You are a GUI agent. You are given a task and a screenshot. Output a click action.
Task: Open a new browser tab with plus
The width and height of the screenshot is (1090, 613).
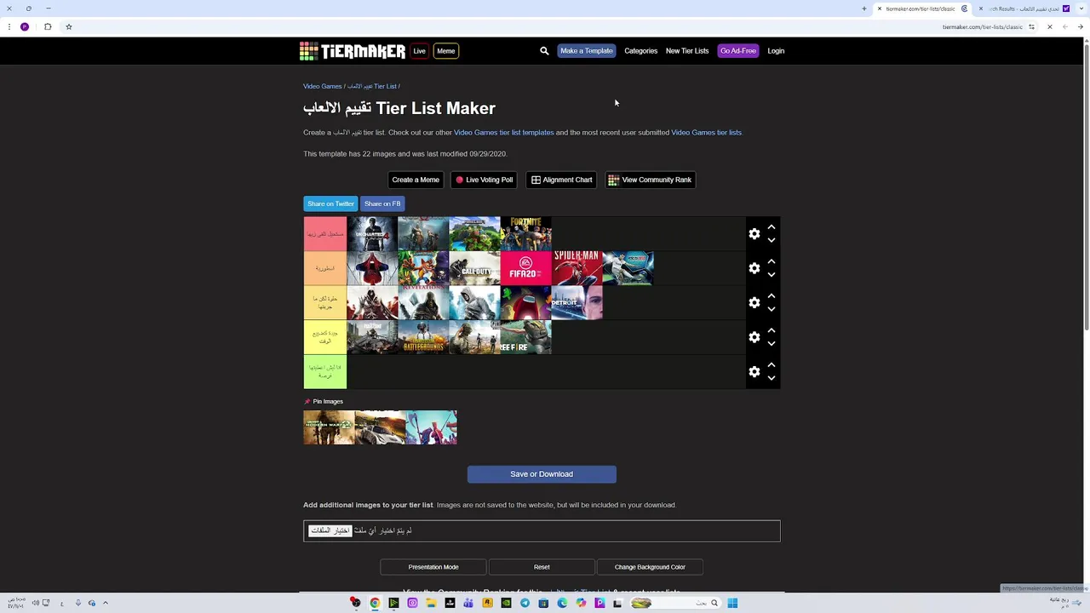[x=863, y=9]
